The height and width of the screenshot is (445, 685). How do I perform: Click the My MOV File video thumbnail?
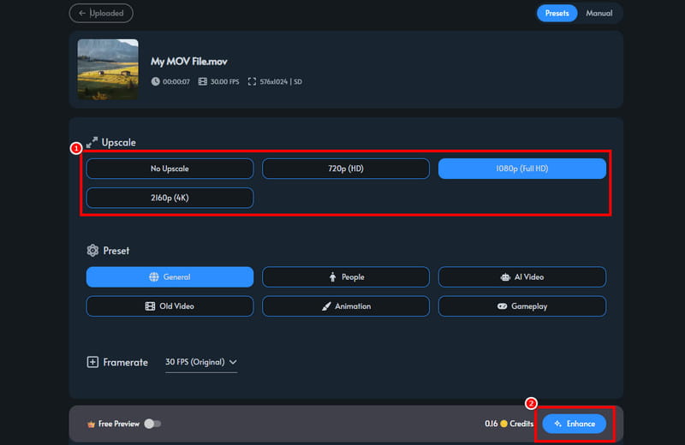(108, 69)
